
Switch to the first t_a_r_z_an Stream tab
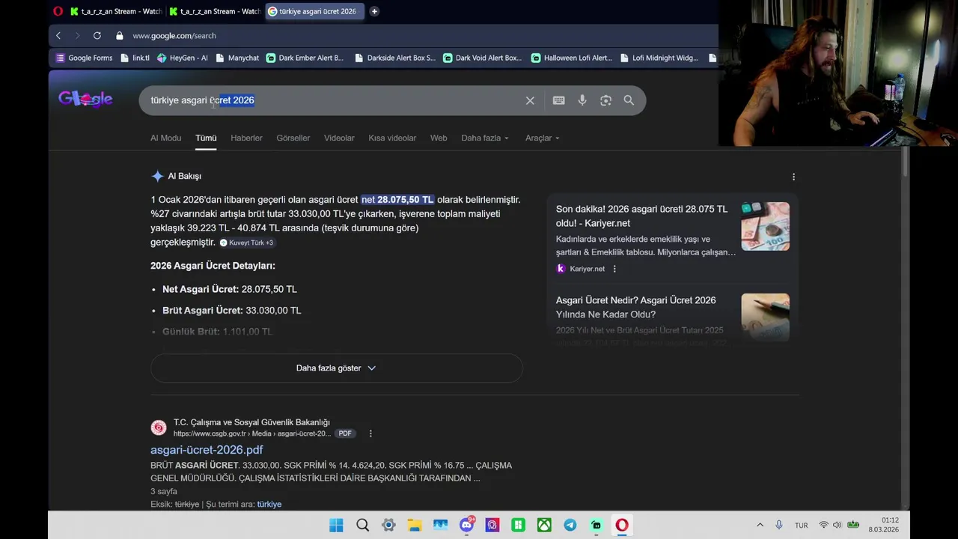[x=116, y=11]
